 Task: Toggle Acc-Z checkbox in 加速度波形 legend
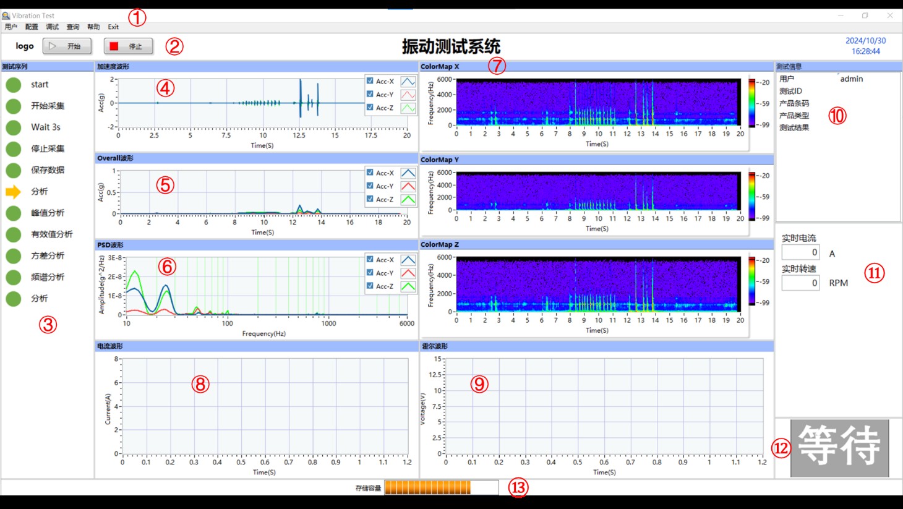(370, 108)
